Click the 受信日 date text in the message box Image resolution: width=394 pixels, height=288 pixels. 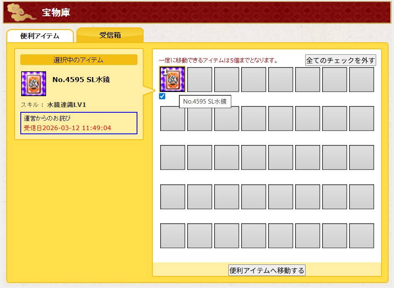tap(67, 128)
